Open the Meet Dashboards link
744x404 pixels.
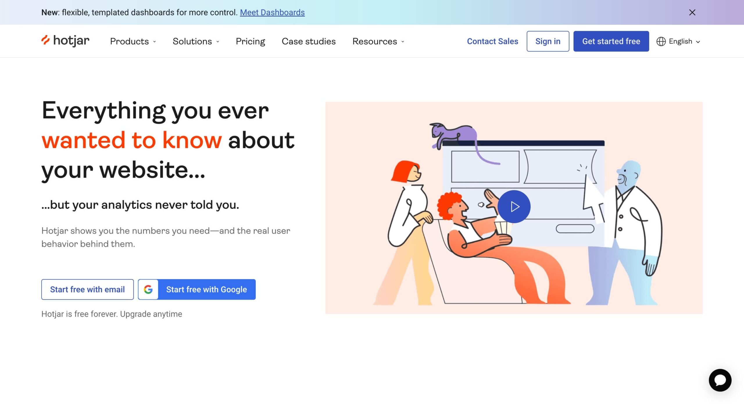tap(272, 12)
